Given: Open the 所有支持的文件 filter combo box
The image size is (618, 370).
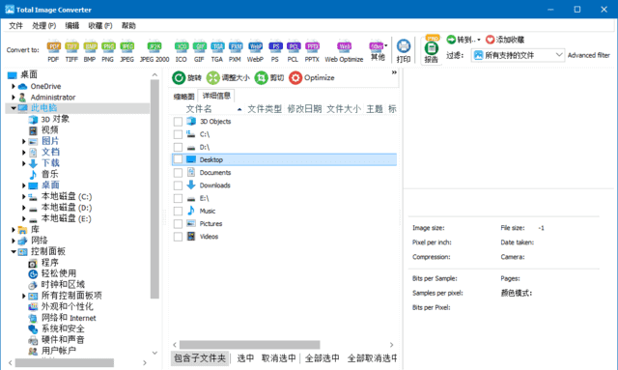Looking at the screenshot, I should coord(518,55).
